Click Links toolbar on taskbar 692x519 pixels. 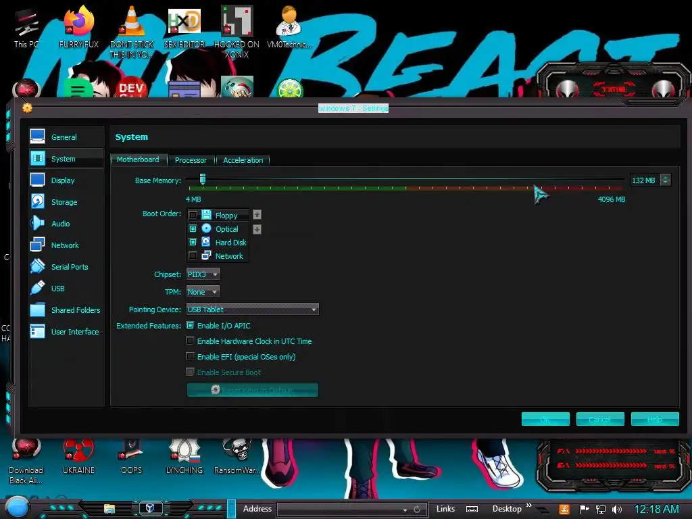(x=445, y=509)
